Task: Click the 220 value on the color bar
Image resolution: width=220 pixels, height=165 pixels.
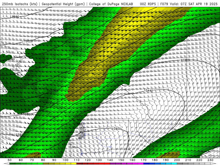Action: tap(199, 160)
